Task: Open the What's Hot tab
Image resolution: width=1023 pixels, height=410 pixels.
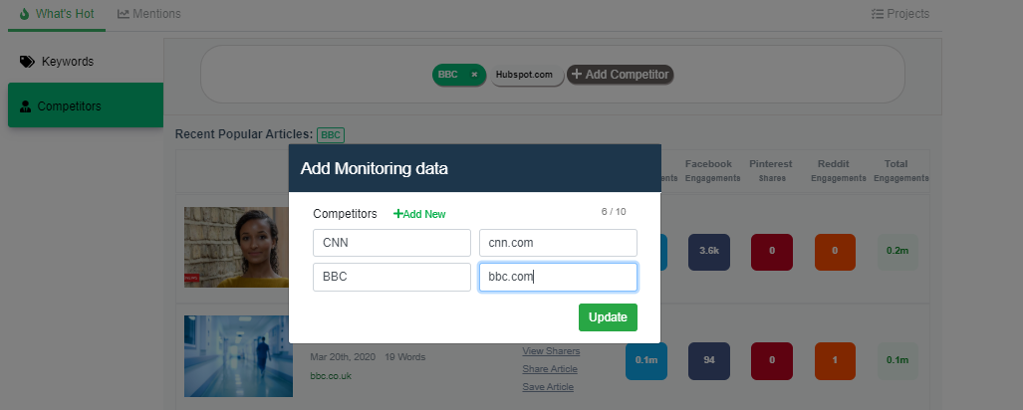Action: click(x=57, y=14)
